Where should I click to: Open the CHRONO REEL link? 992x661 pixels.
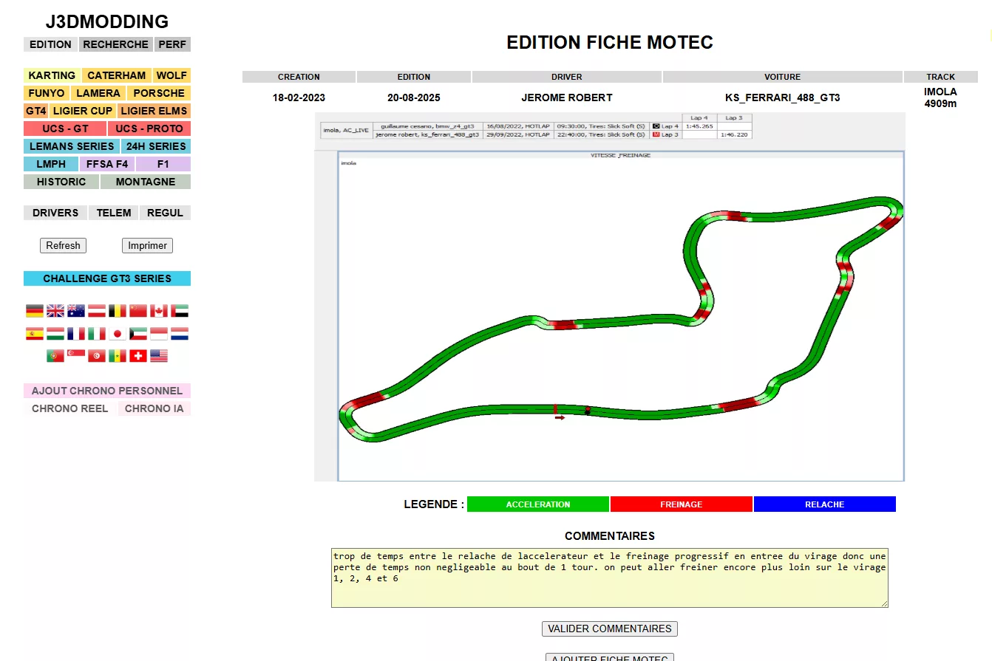70,408
